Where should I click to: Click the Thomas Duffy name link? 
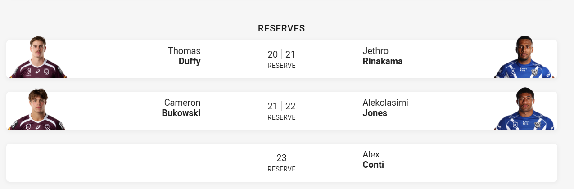pos(184,56)
